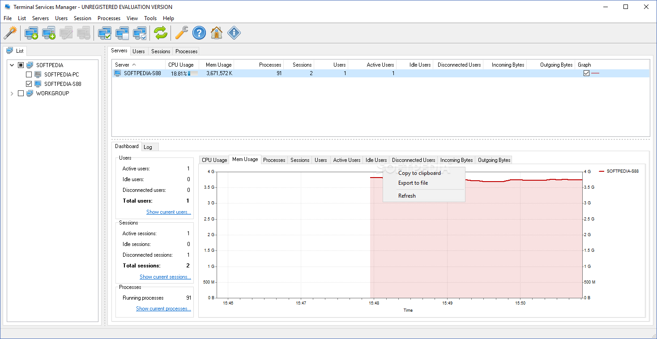Open the Active Users graph tab
The width and height of the screenshot is (657, 339).
tap(347, 160)
